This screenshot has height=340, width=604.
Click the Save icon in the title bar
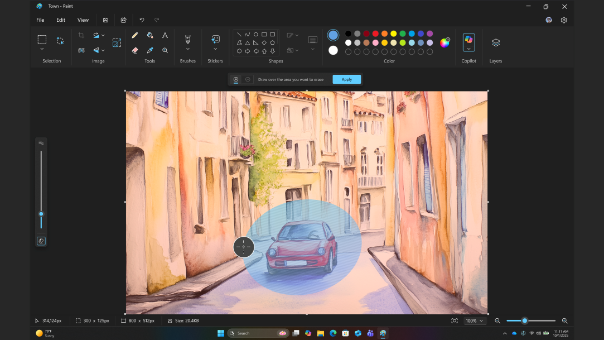pyautogui.click(x=105, y=20)
